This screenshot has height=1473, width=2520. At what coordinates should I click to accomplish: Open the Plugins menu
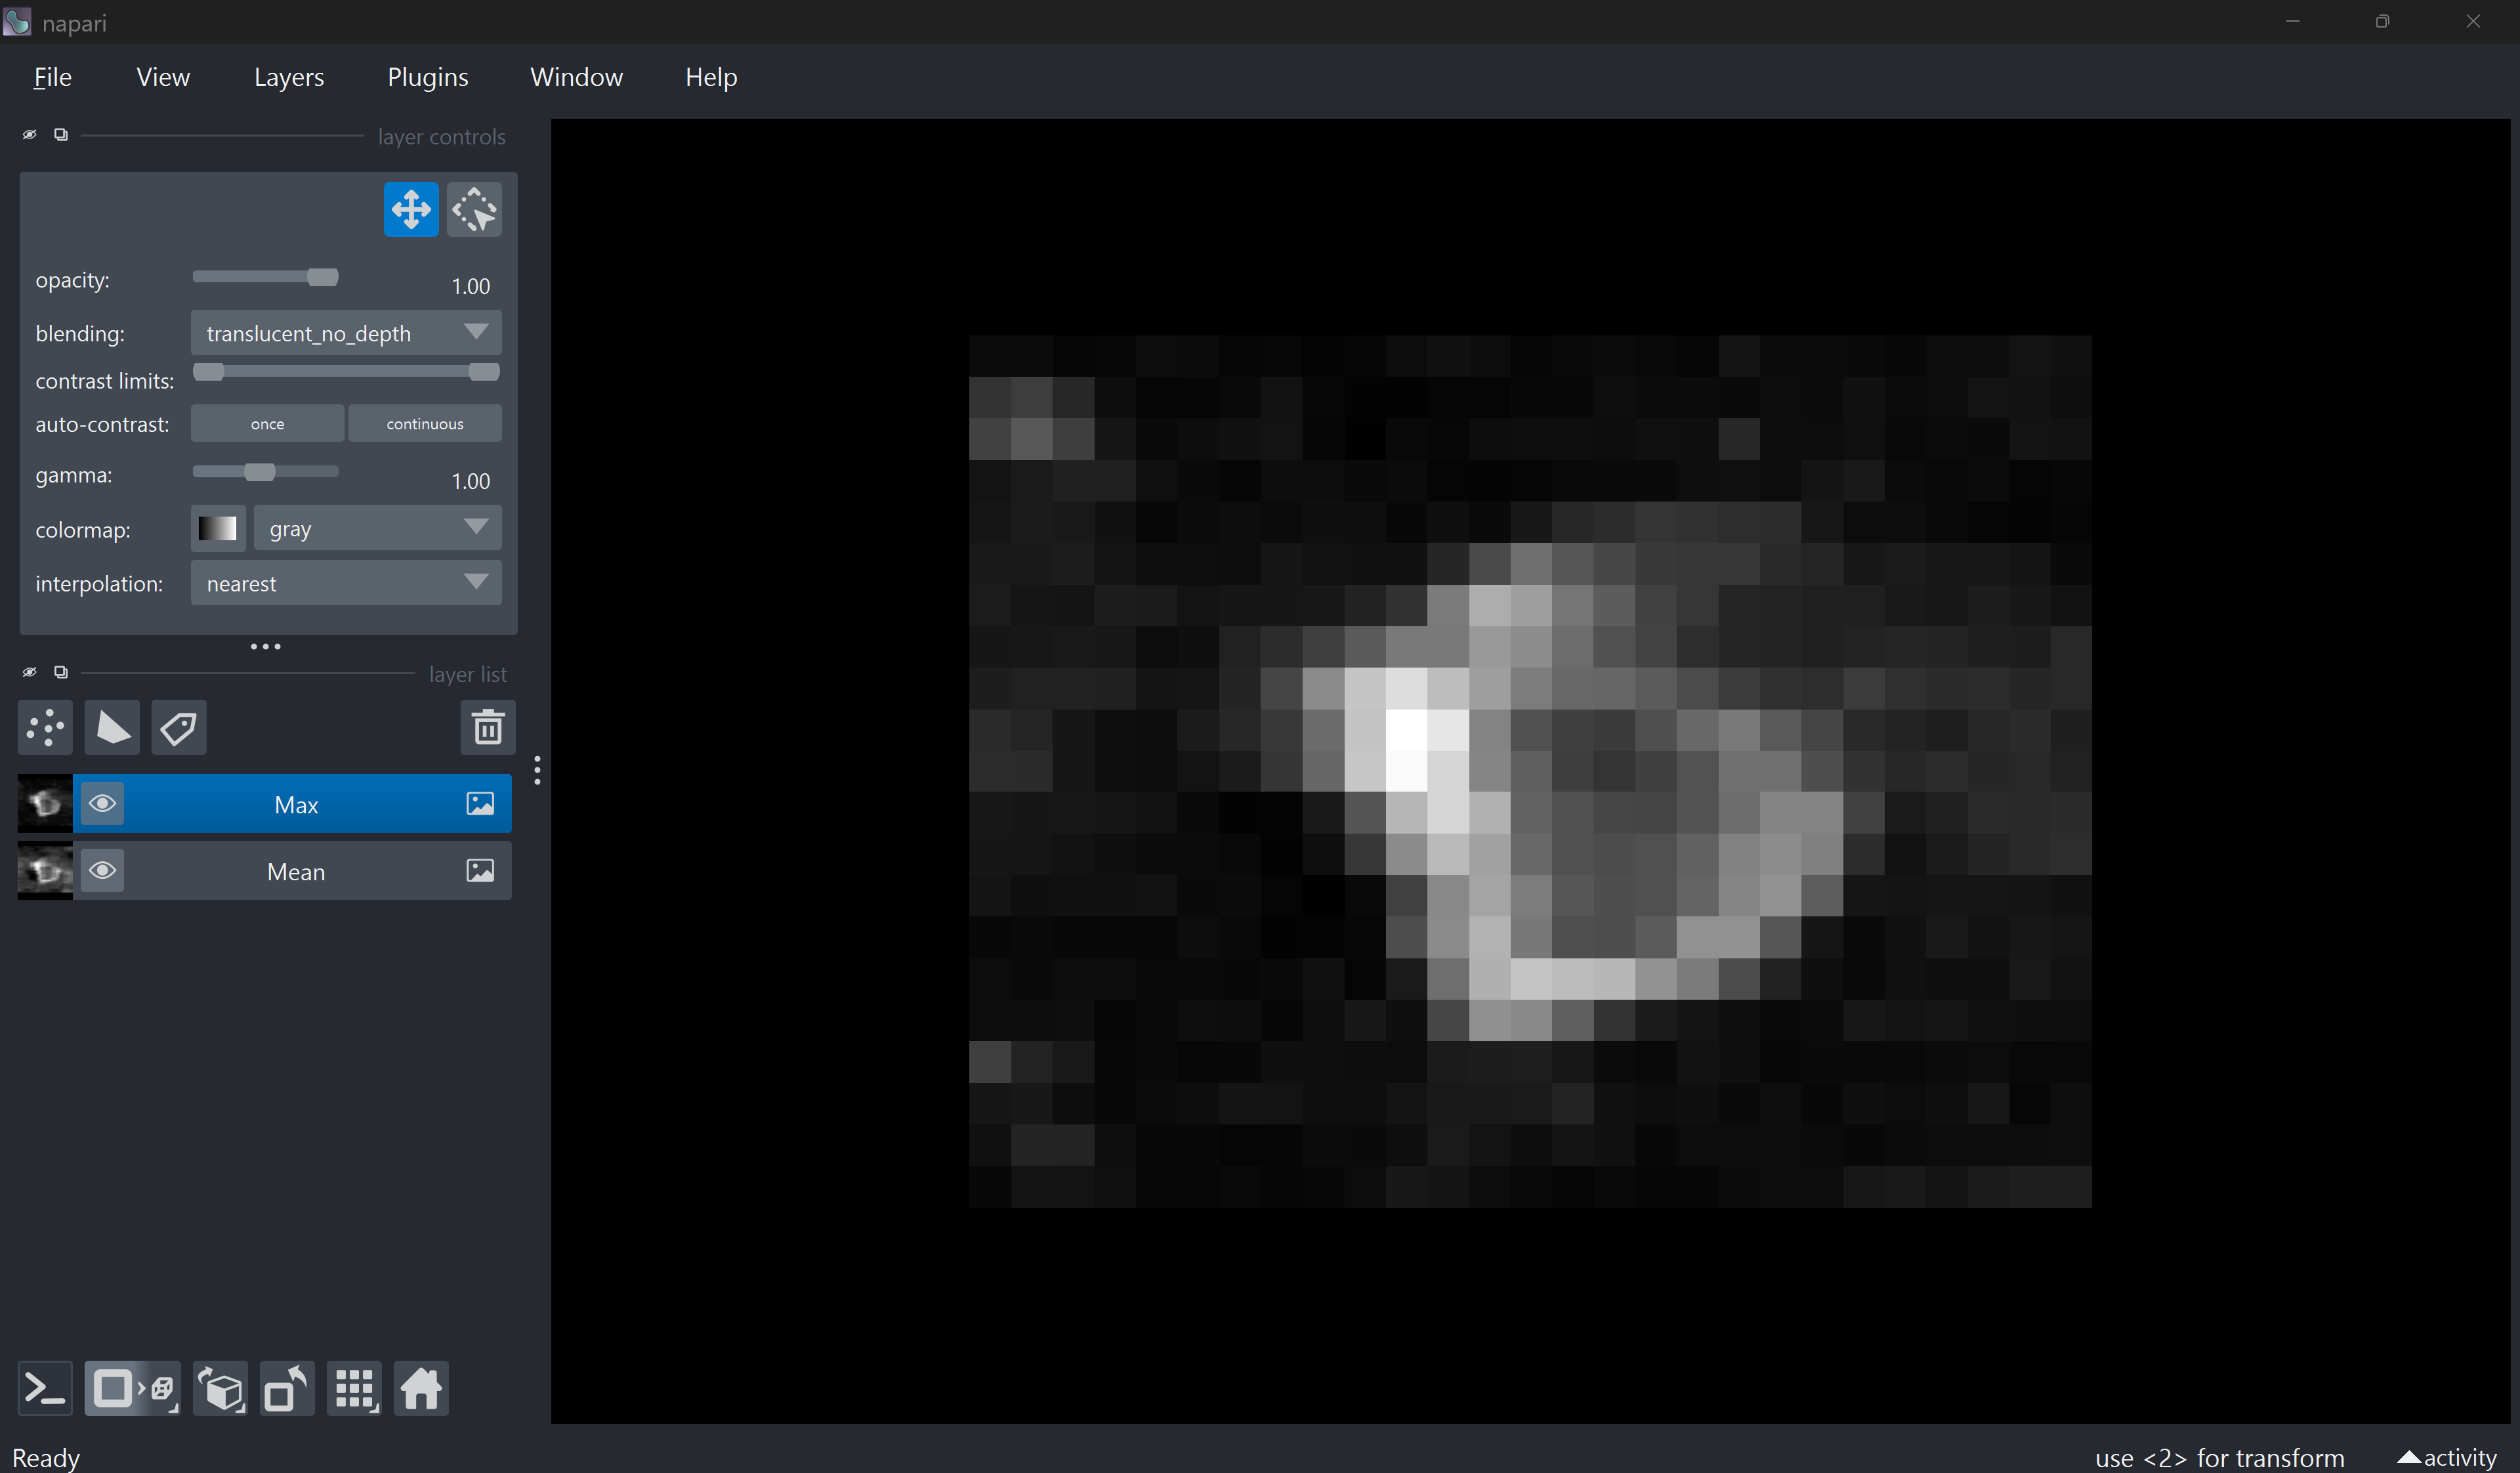(x=427, y=77)
